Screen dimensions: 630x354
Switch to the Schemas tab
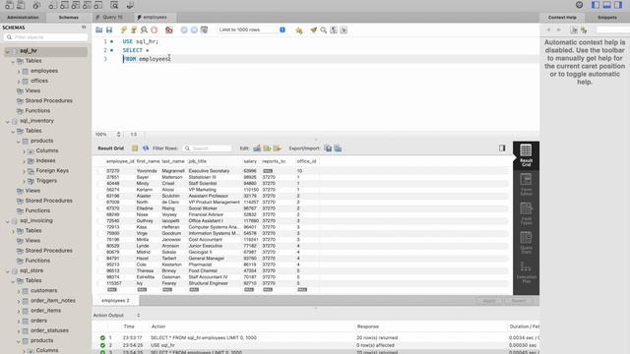tap(68, 18)
